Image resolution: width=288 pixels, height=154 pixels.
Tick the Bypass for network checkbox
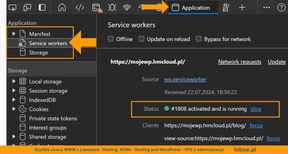pos(199,39)
